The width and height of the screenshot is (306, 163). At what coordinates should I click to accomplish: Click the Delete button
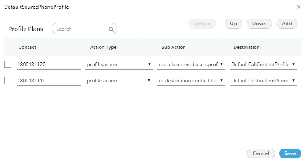202,24
